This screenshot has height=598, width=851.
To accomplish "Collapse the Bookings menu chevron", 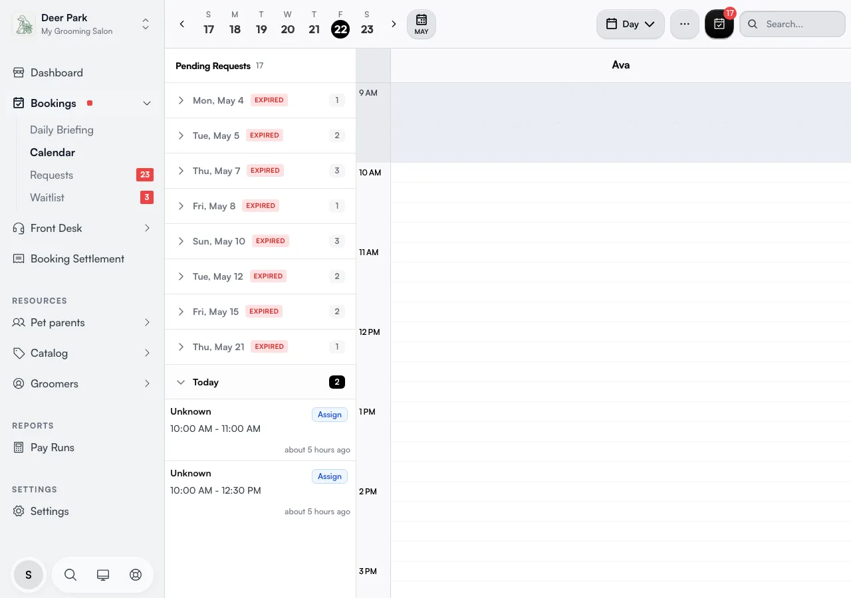I will pos(147,103).
